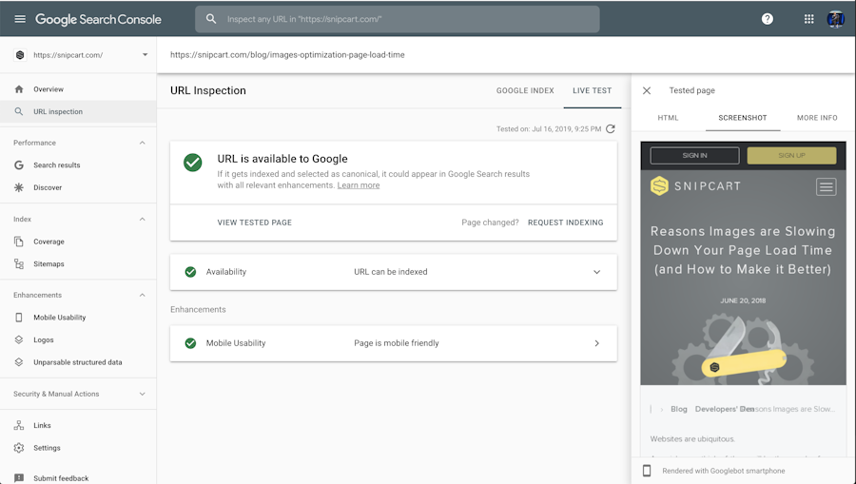Image resolution: width=856 pixels, height=484 pixels.
Task: Click the search magnifier icon in URL bar
Action: tap(211, 19)
